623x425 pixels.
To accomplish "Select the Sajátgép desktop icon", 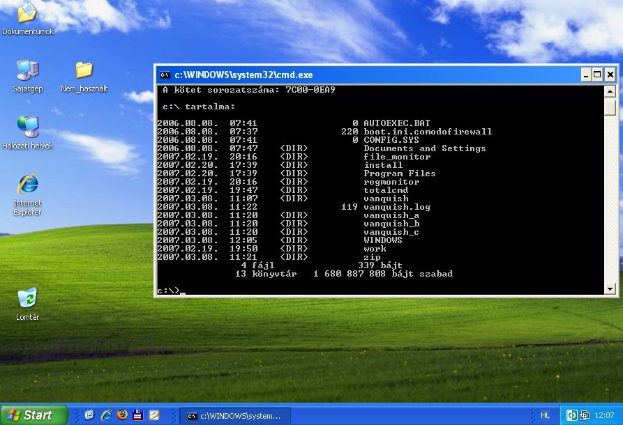I will 27,76.
